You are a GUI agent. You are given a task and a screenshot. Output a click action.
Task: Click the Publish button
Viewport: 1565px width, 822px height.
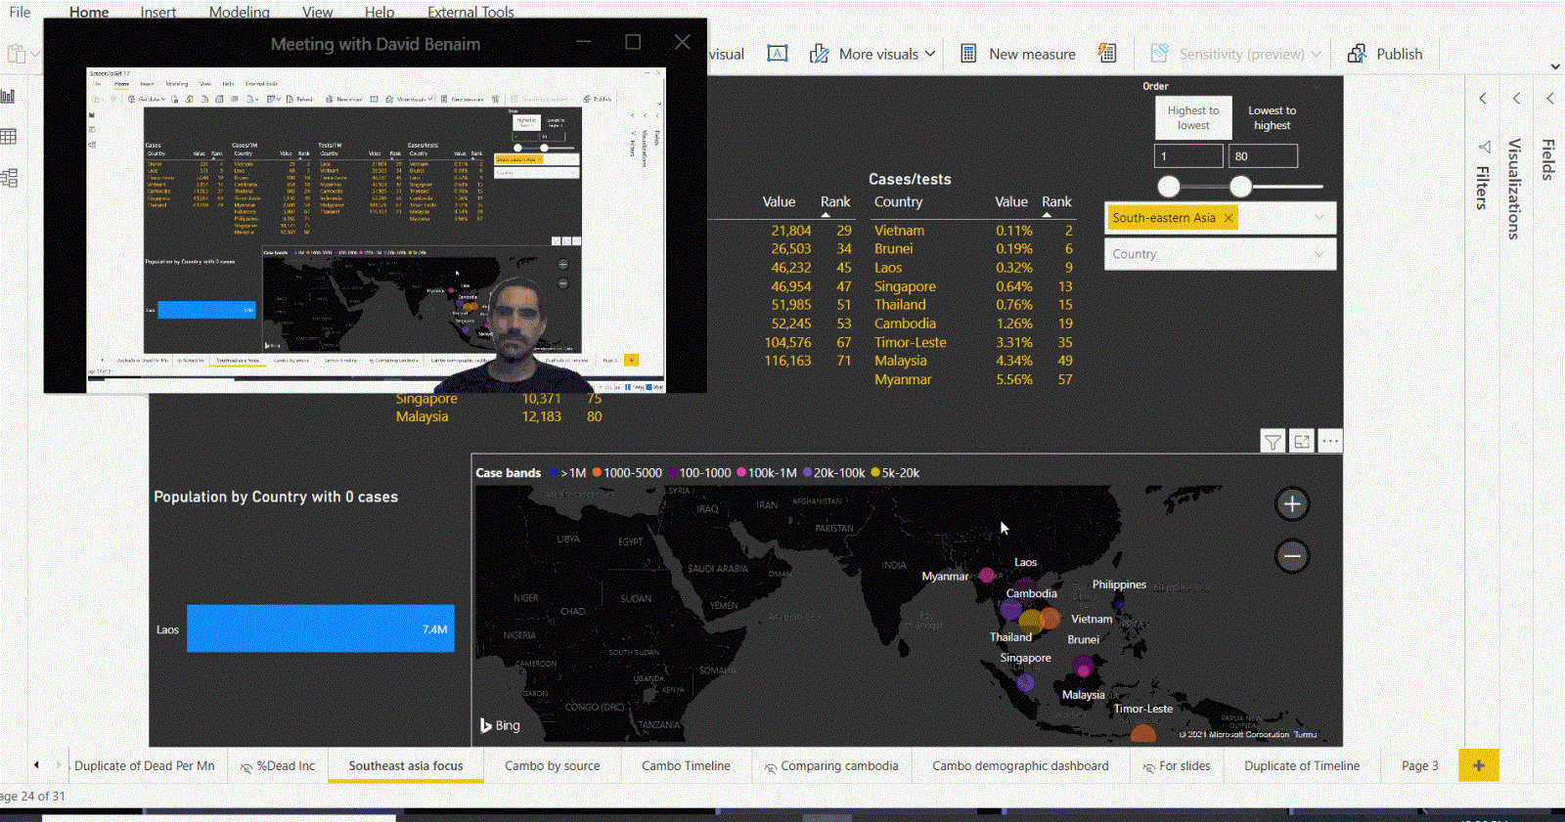[x=1386, y=54]
